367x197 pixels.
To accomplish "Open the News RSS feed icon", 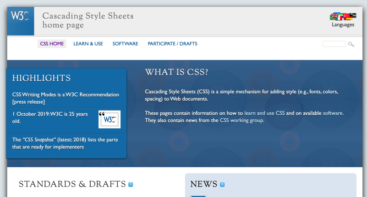I will tap(222, 185).
